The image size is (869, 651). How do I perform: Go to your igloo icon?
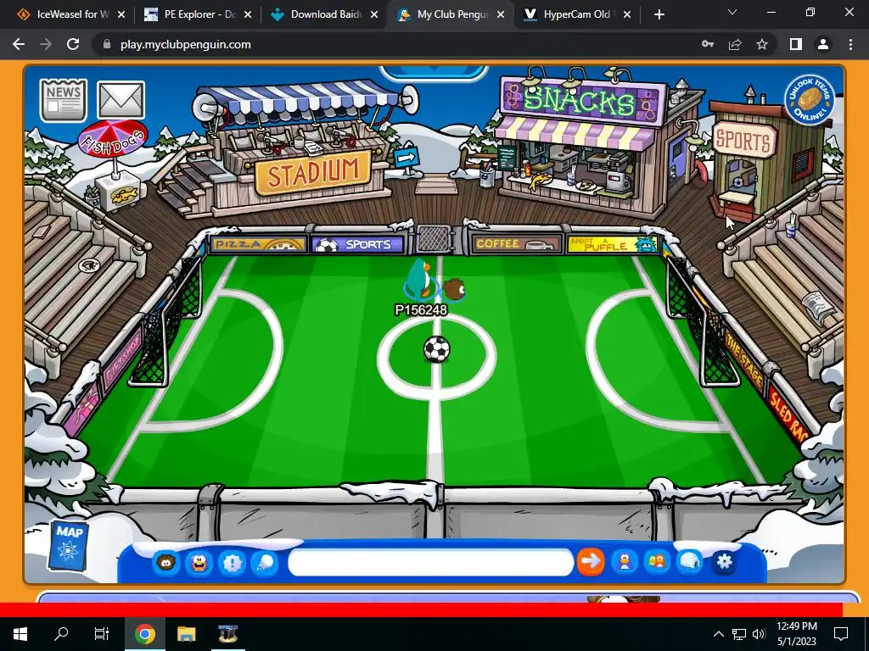[689, 562]
